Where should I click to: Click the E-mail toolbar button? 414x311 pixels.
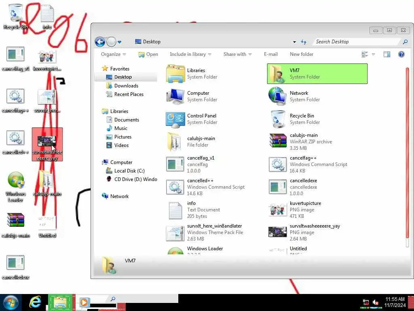coord(270,54)
